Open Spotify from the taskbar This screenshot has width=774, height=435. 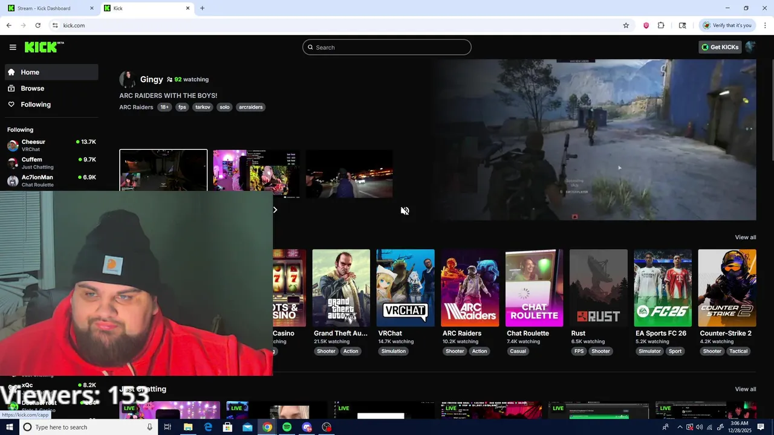[x=287, y=427]
